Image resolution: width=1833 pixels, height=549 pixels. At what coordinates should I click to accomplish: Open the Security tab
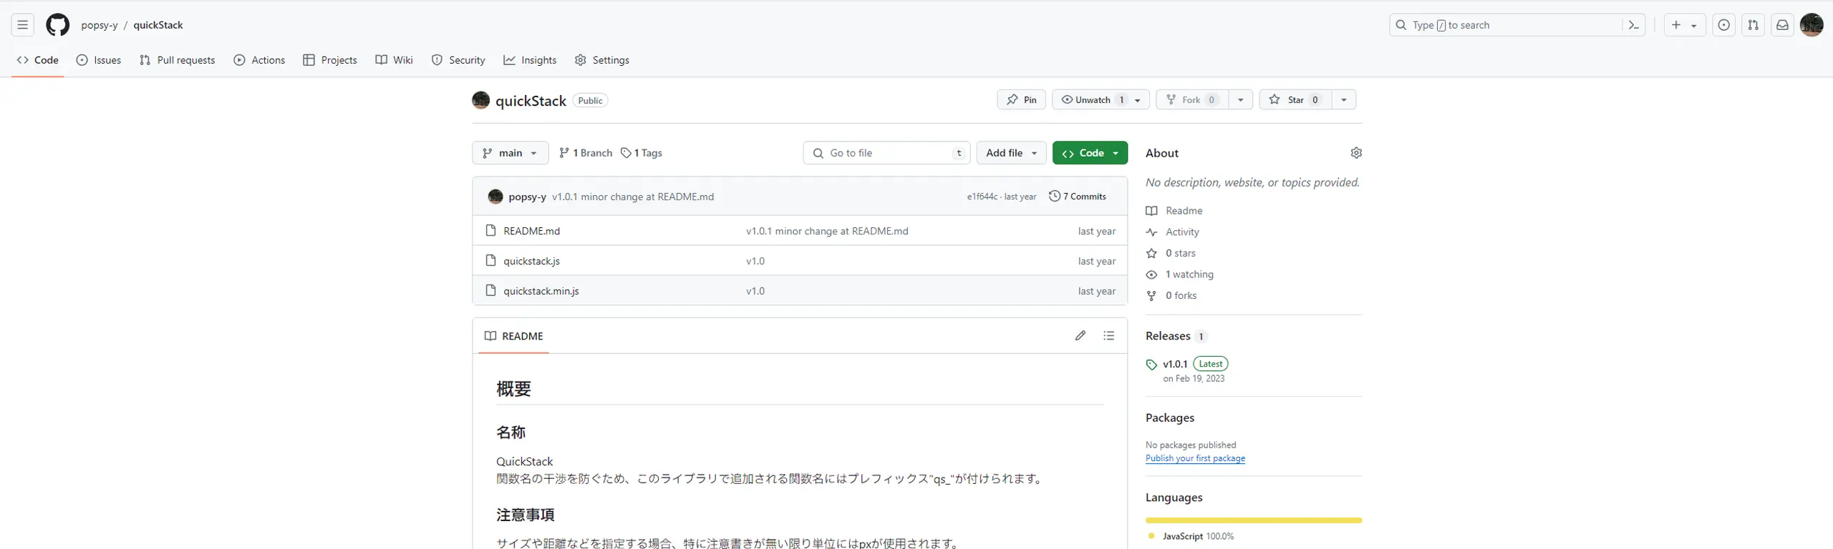(x=458, y=60)
